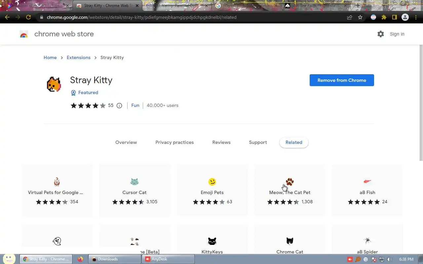Viewport: 423px width, 264px height.
Task: Open the smiley face Start button
Action: click(x=9, y=259)
